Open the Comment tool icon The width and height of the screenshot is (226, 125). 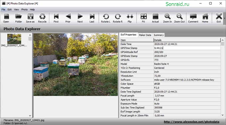click(193, 18)
